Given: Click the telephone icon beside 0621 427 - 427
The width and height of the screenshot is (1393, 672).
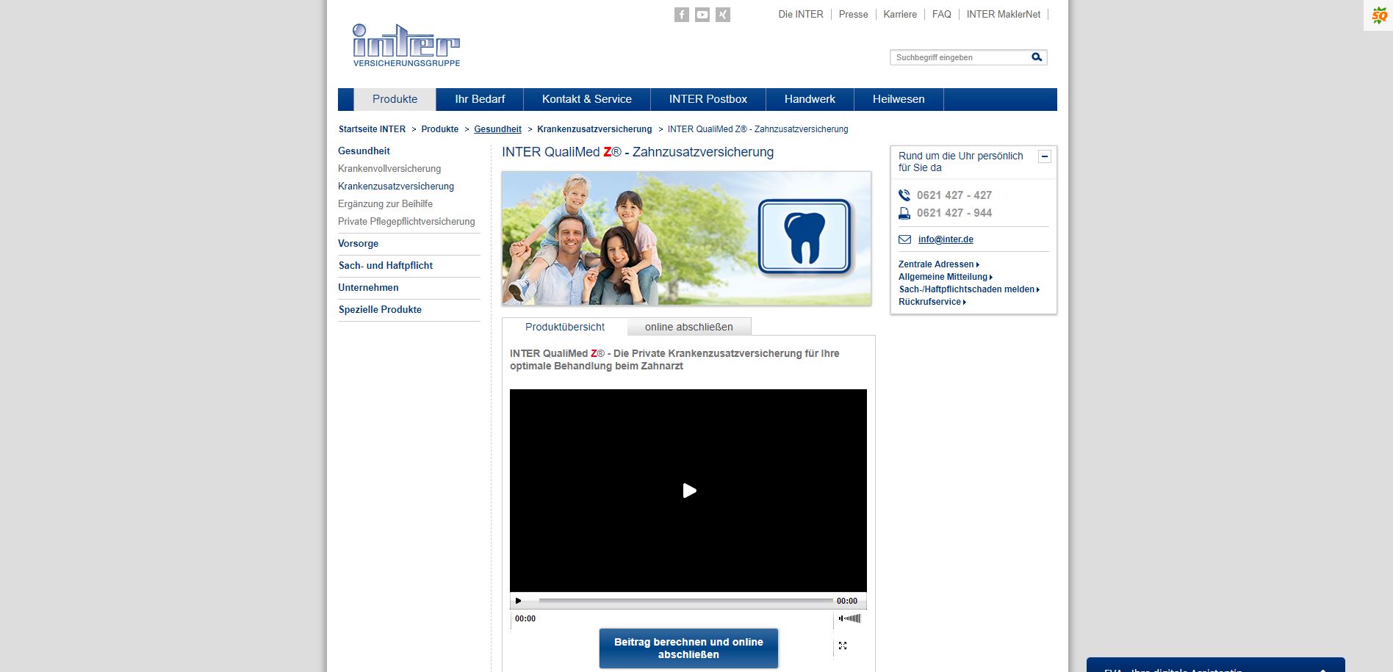Looking at the screenshot, I should tap(904, 195).
